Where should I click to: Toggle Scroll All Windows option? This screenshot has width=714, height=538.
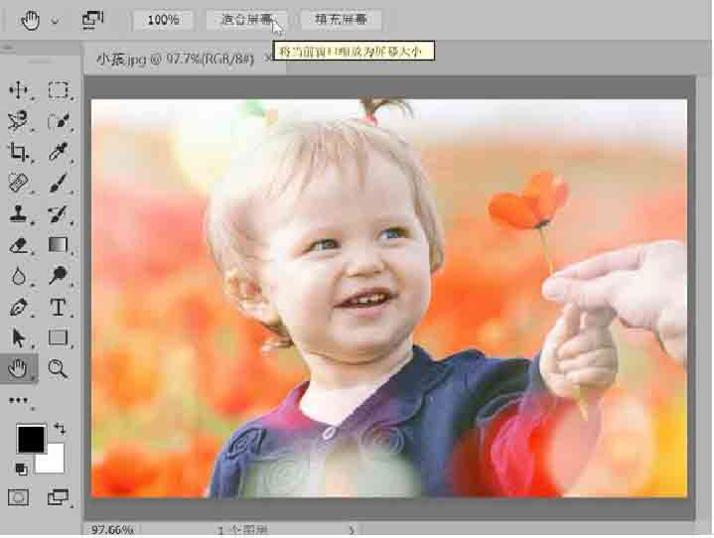pos(92,20)
